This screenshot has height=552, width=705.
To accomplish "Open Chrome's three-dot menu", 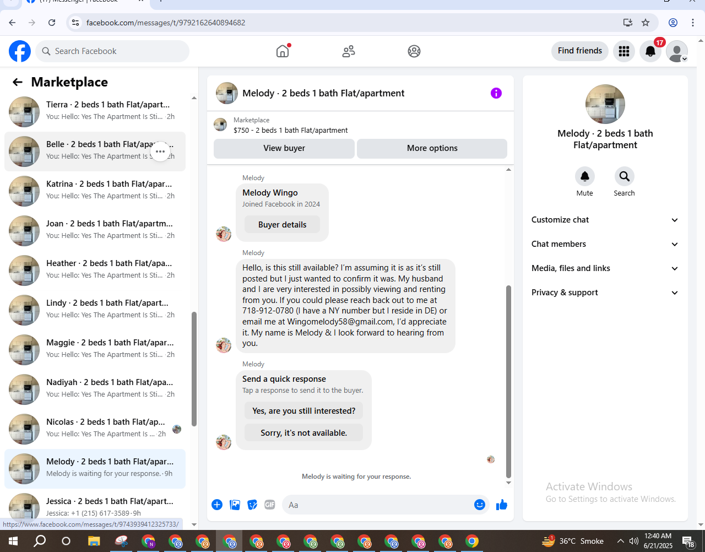I will pos(693,23).
